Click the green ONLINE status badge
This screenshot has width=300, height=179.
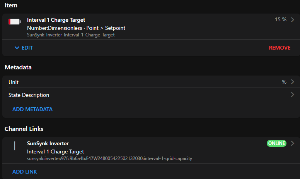click(276, 143)
